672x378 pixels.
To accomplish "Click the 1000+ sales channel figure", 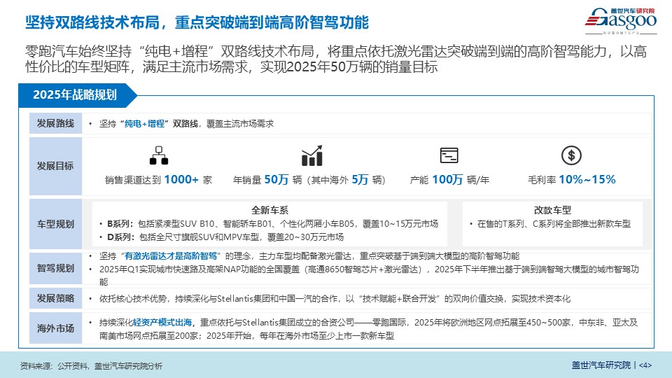I will pyautogui.click(x=181, y=180).
